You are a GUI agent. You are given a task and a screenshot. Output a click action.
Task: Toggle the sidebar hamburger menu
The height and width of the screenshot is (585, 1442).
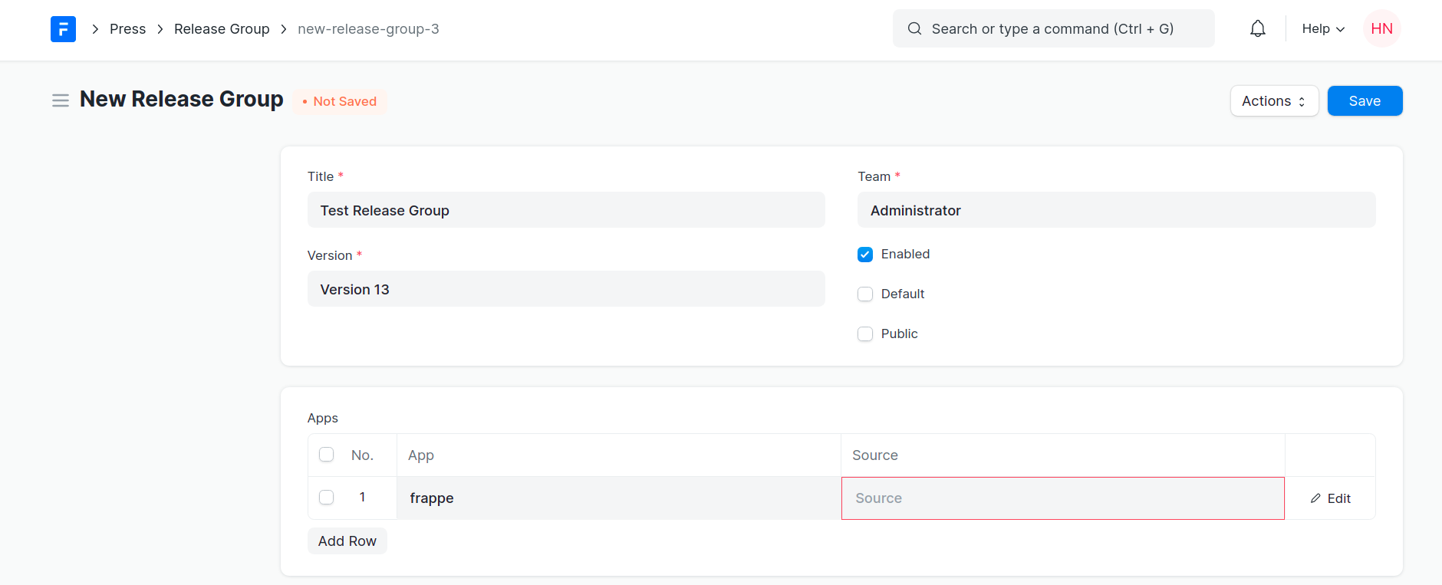click(61, 100)
